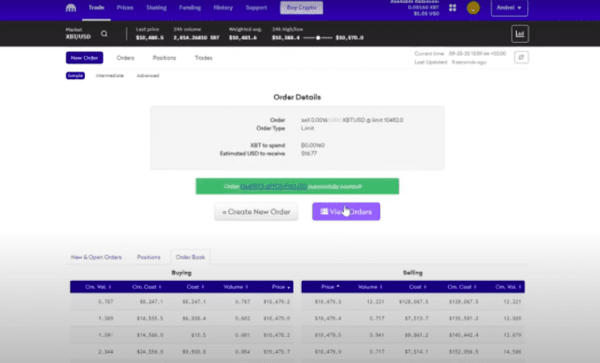
Task: Click the View Orders button
Action: [x=346, y=211]
